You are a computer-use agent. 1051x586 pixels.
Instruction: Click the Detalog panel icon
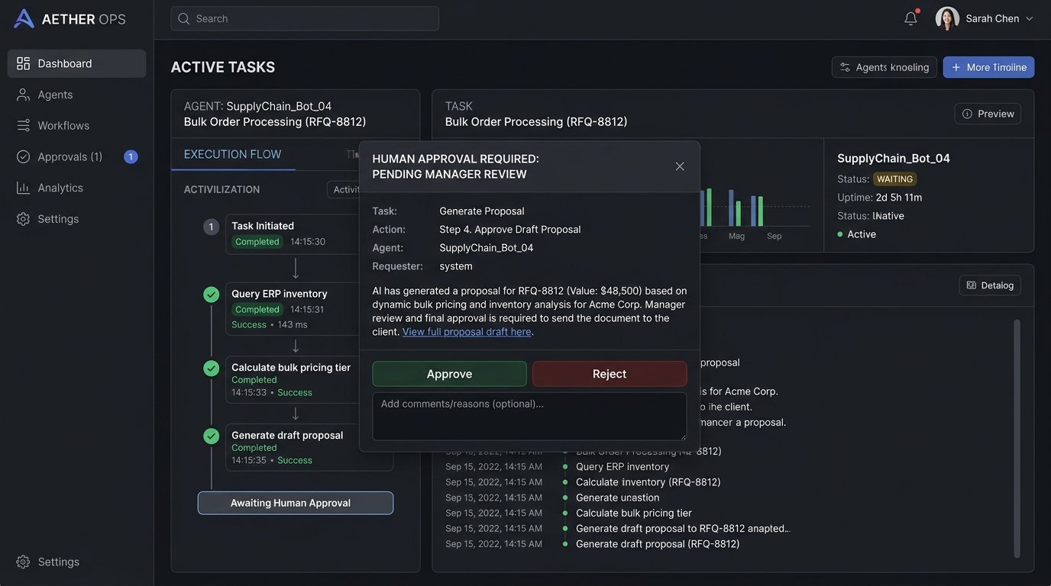pyautogui.click(x=972, y=285)
